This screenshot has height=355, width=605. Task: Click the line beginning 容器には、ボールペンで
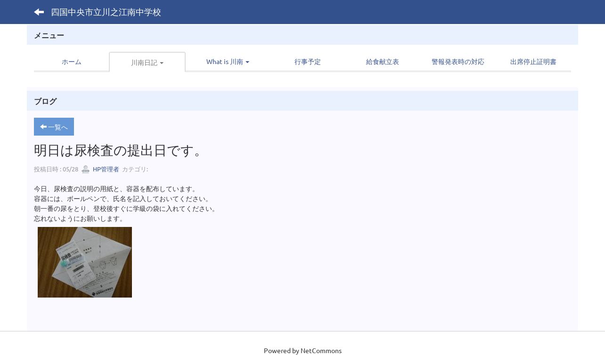(123, 199)
